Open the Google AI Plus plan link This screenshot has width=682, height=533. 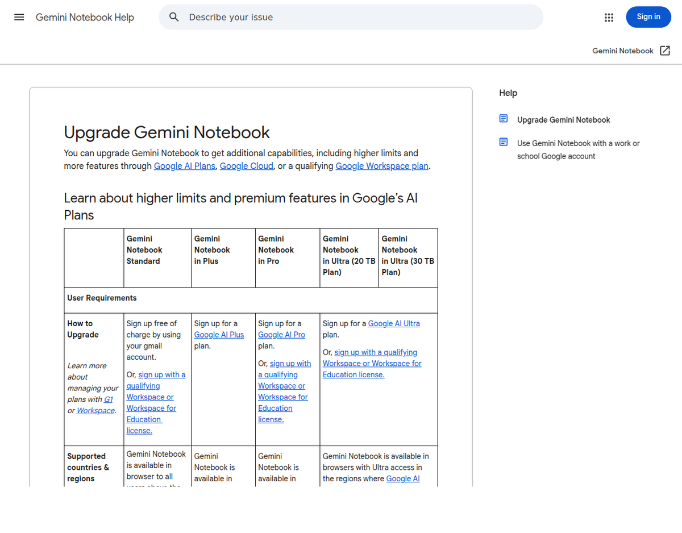coord(219,335)
